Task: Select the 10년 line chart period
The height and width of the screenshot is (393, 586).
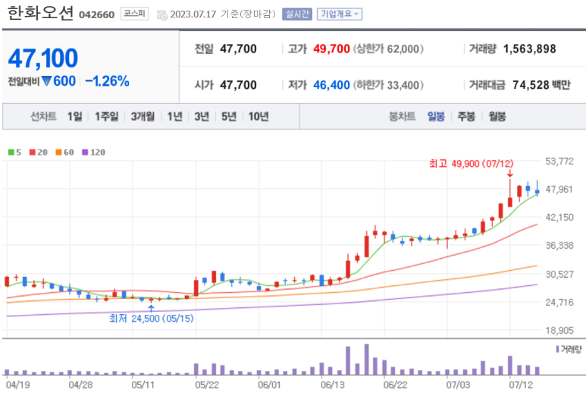Action: 258,116
